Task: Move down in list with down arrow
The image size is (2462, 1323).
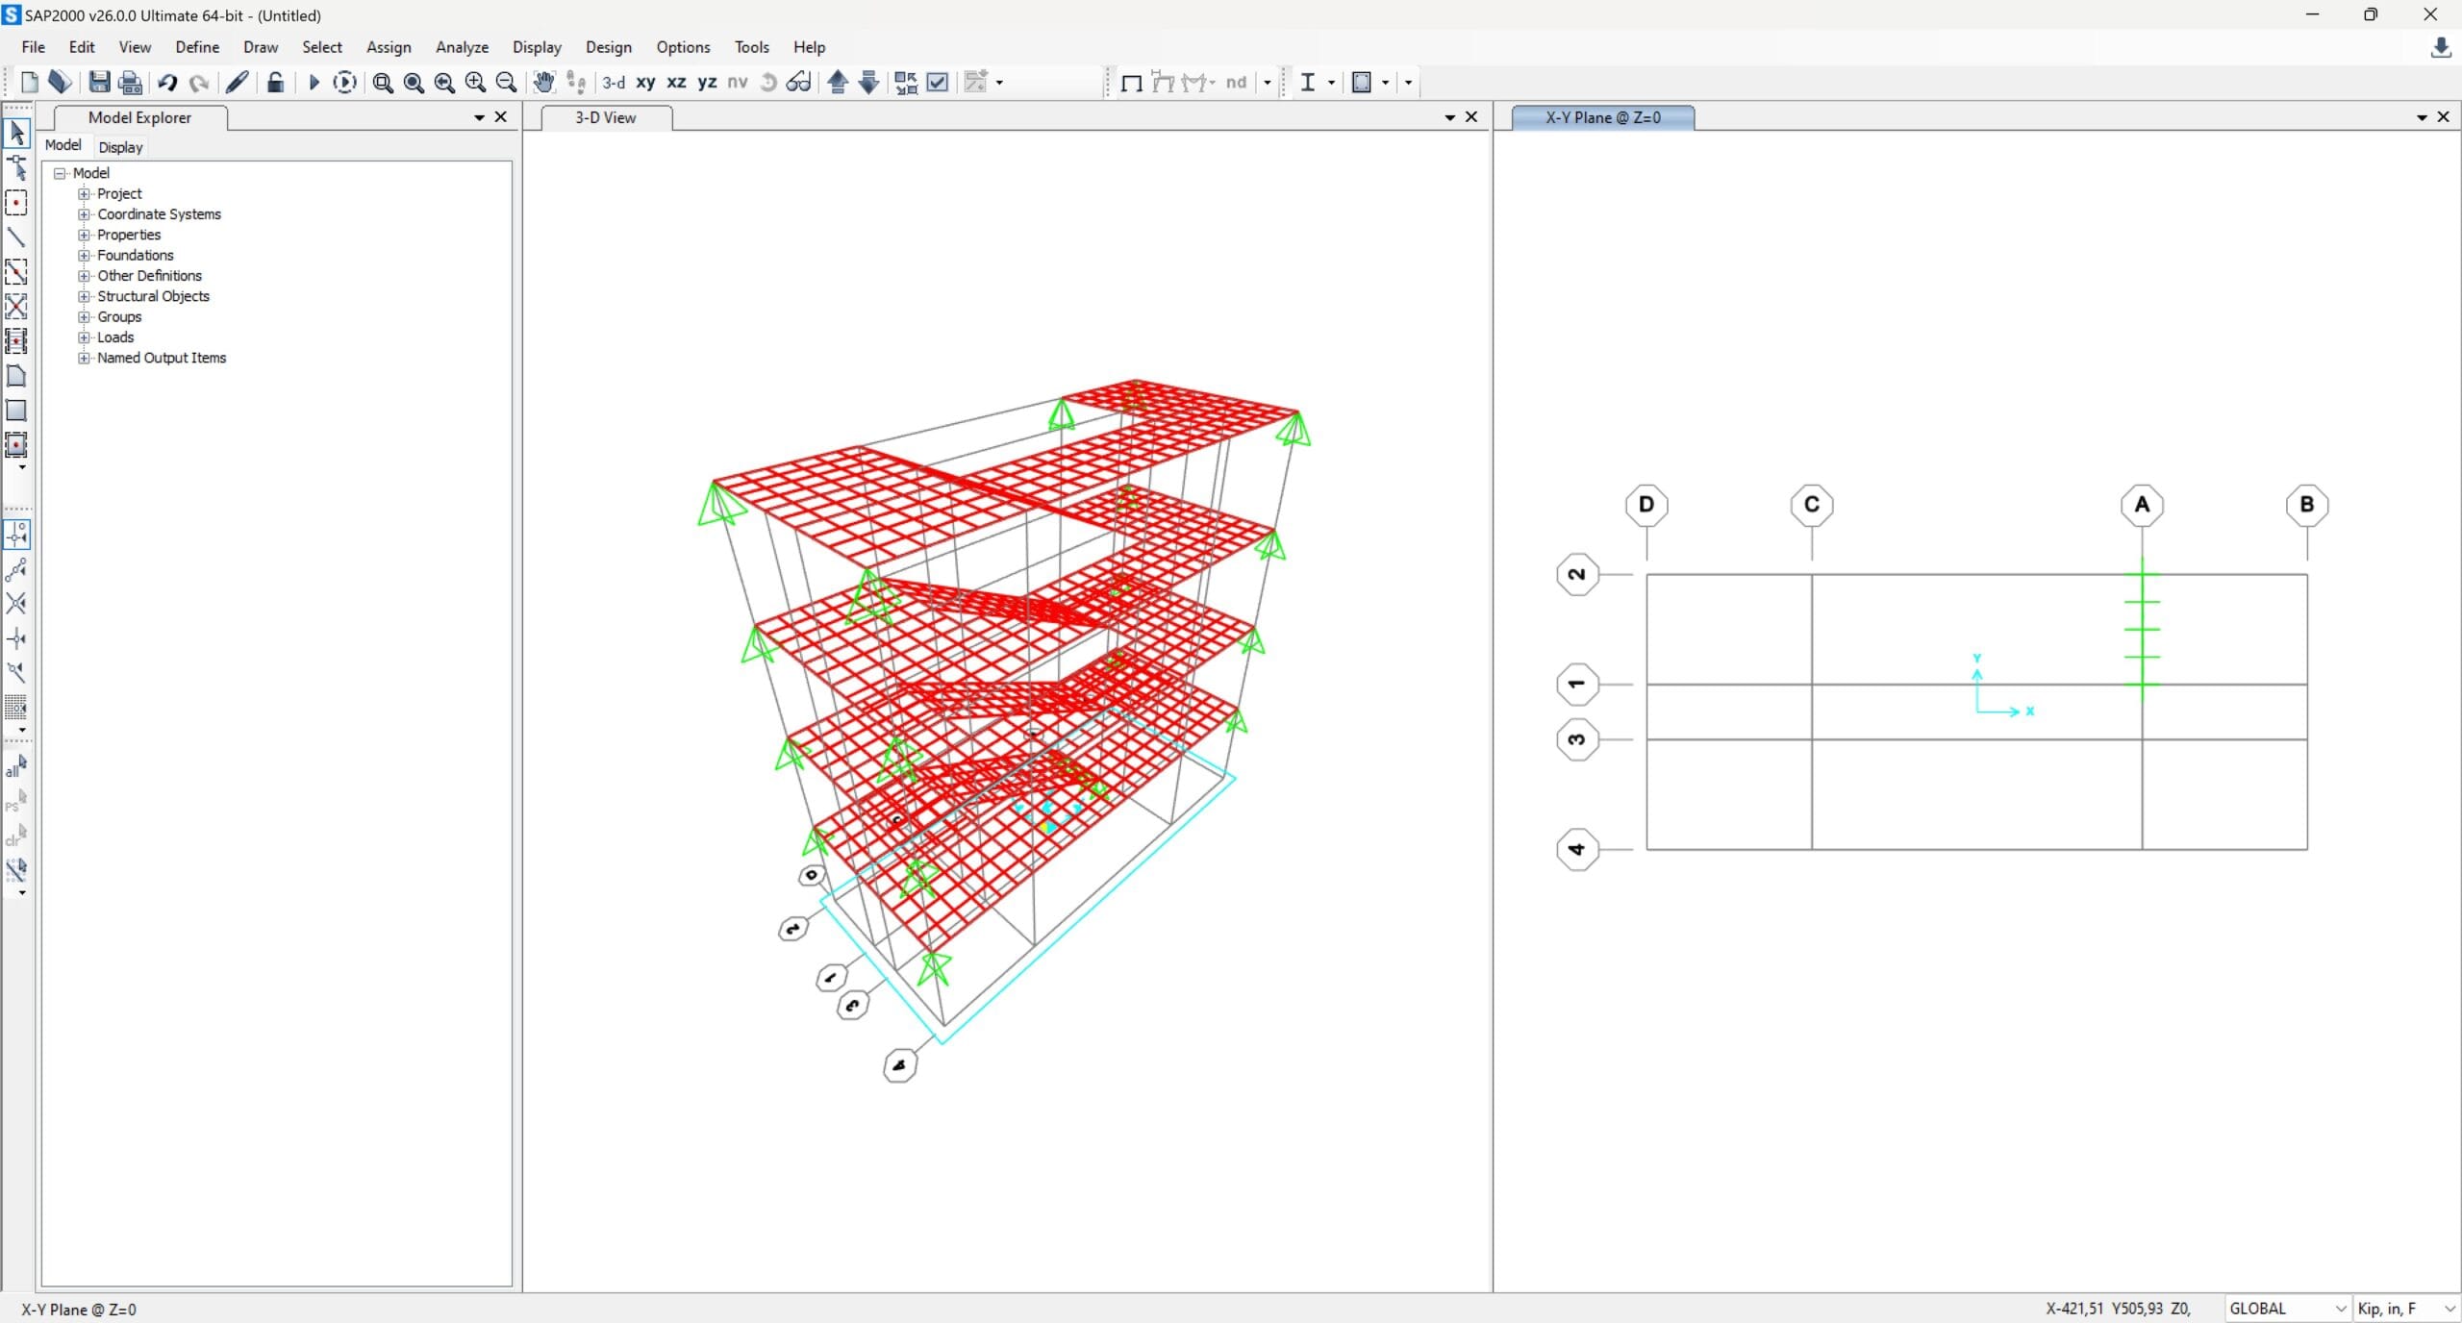Action: pos(868,83)
